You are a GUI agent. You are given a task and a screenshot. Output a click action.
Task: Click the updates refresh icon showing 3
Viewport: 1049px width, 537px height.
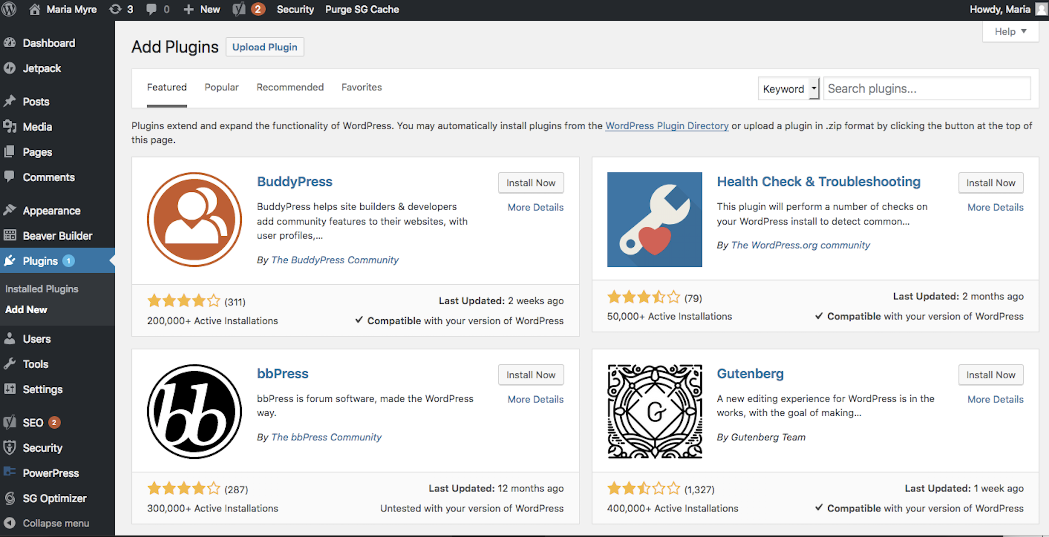(x=115, y=9)
